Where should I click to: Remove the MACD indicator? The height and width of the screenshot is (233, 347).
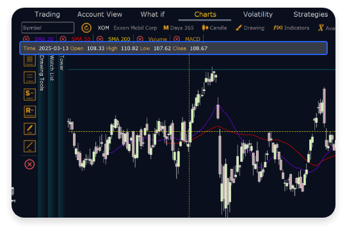point(177,39)
